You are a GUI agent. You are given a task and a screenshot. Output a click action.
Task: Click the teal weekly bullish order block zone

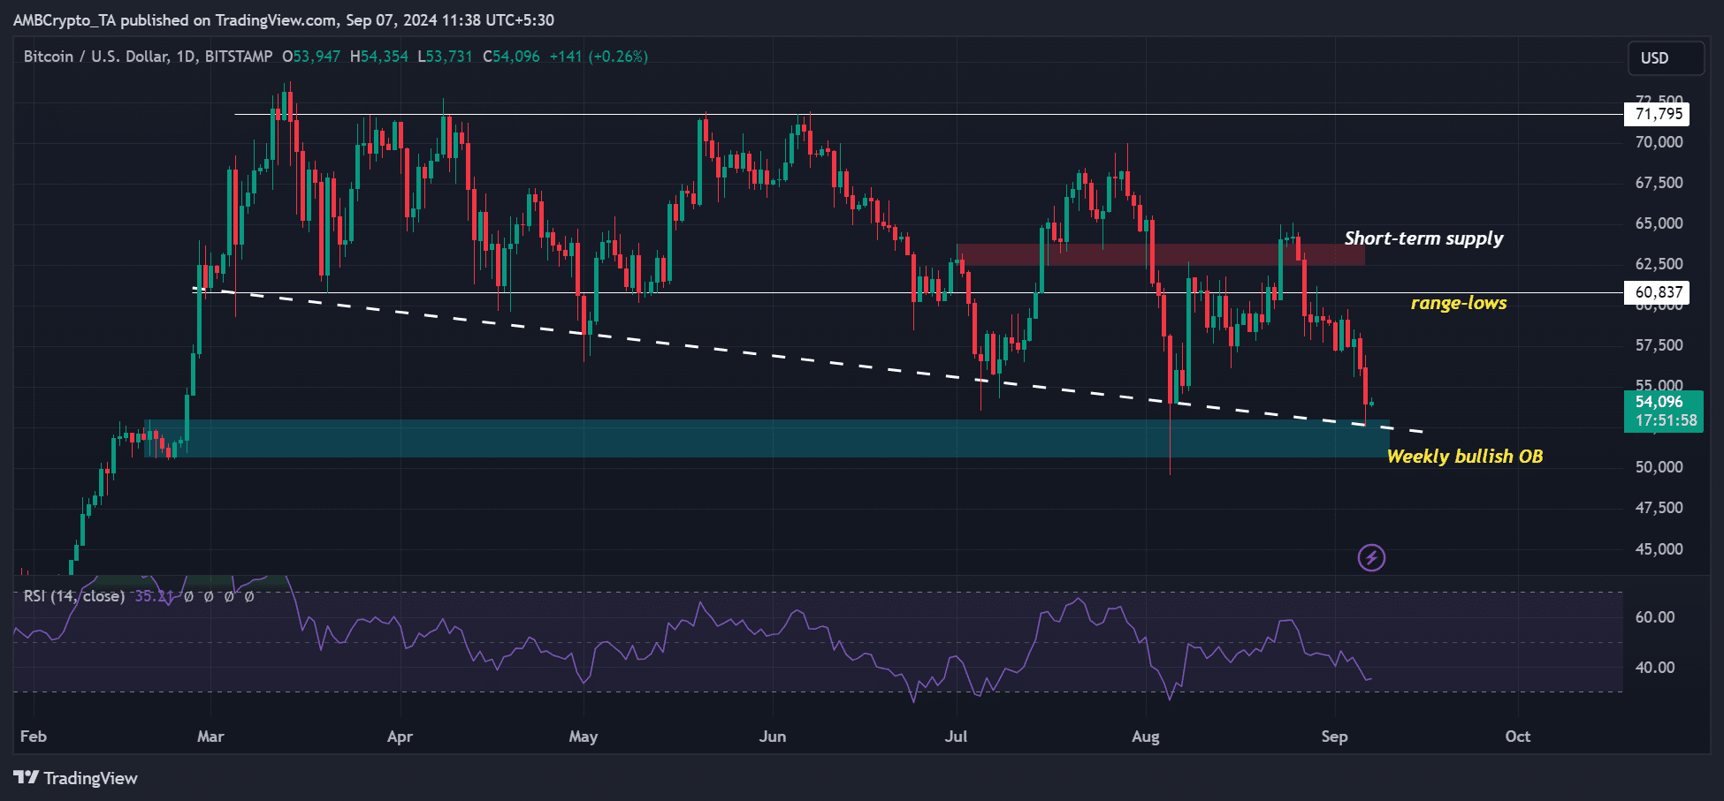[x=767, y=438]
